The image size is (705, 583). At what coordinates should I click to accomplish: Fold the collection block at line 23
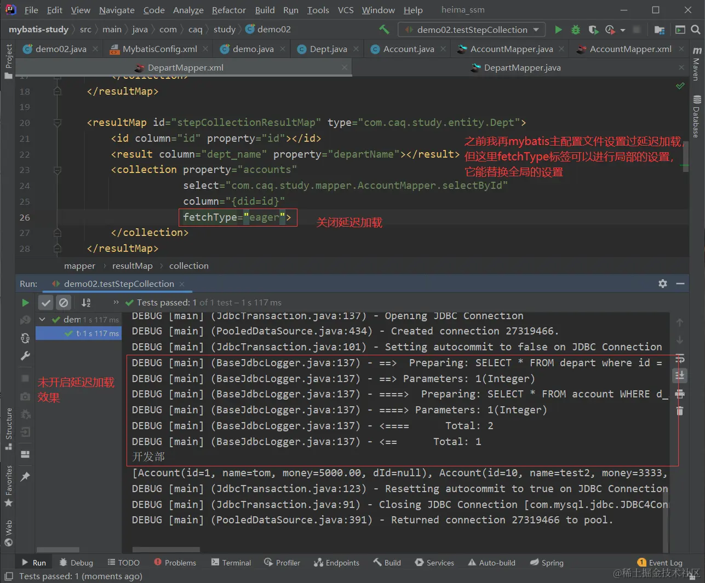tap(57, 170)
